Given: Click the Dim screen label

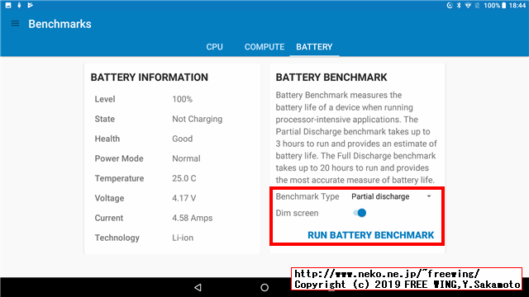Looking at the screenshot, I should click(297, 213).
